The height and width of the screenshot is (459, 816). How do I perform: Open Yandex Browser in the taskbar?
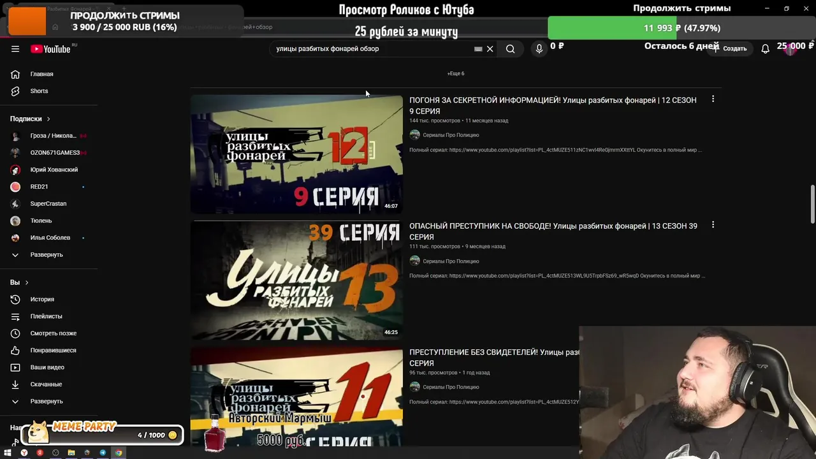[x=24, y=453]
